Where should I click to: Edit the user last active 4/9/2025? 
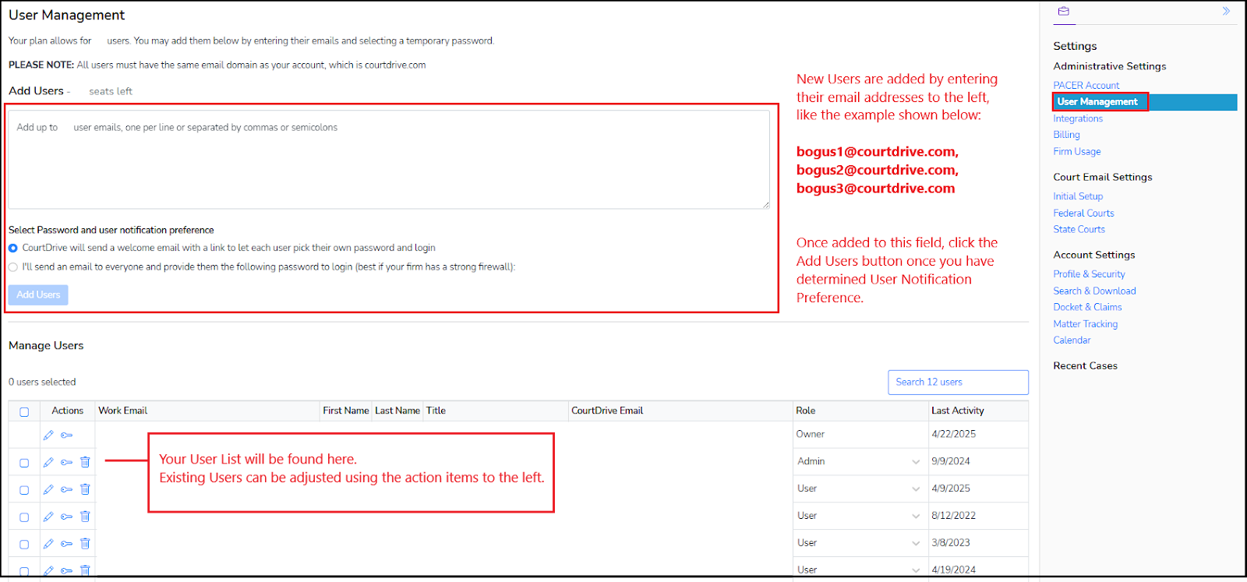[x=48, y=490]
